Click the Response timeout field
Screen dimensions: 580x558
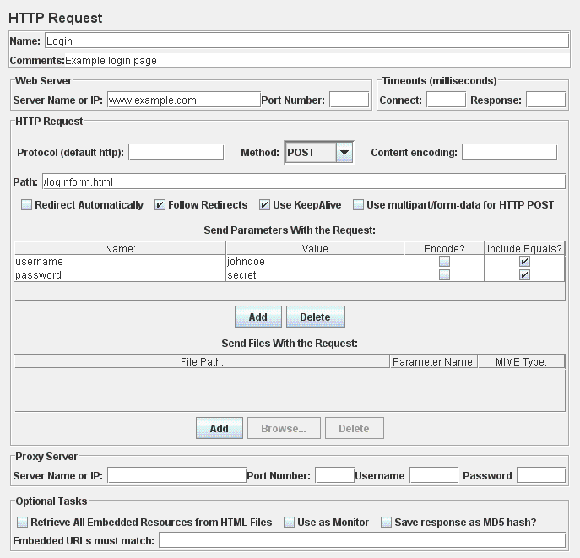(545, 100)
